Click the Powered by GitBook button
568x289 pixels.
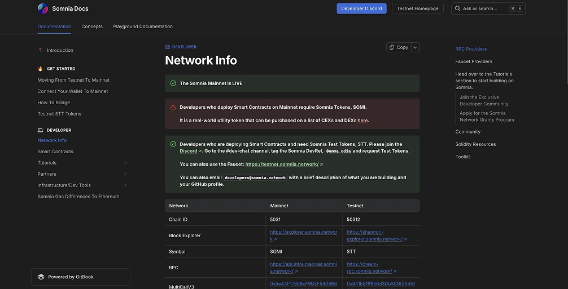pos(81,277)
